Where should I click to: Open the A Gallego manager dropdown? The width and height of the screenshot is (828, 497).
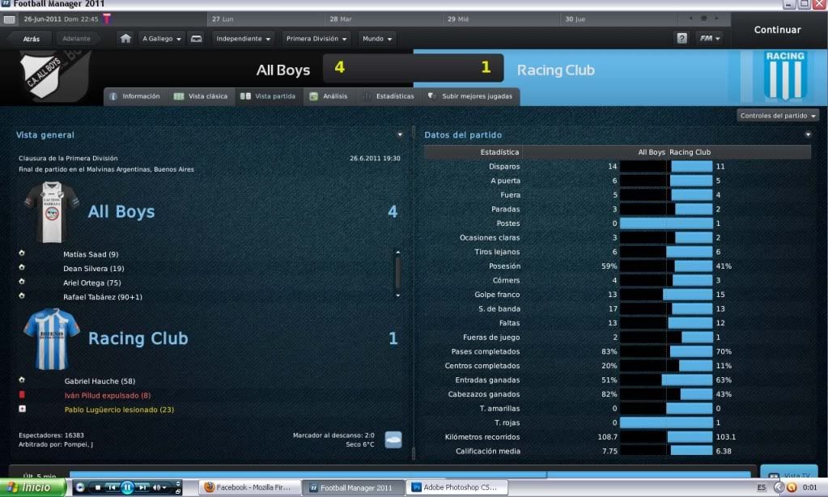click(162, 39)
